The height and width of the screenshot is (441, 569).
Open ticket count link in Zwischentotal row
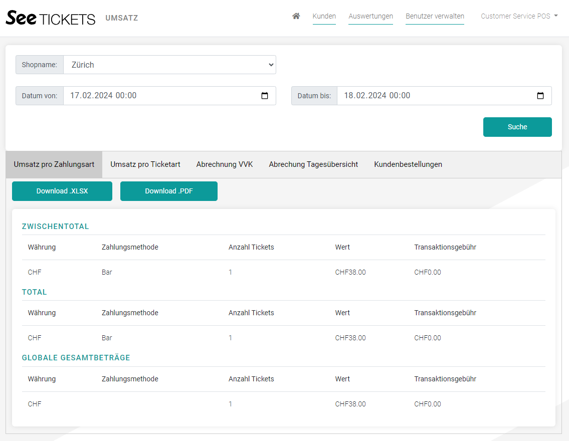[x=231, y=273]
